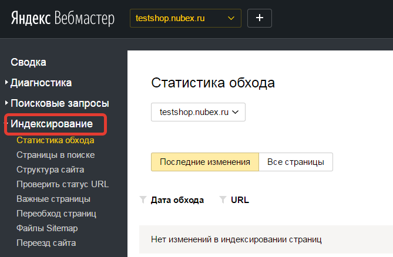Open the Структура сайта page
Viewport: 393px width, 257px height.
(51, 170)
